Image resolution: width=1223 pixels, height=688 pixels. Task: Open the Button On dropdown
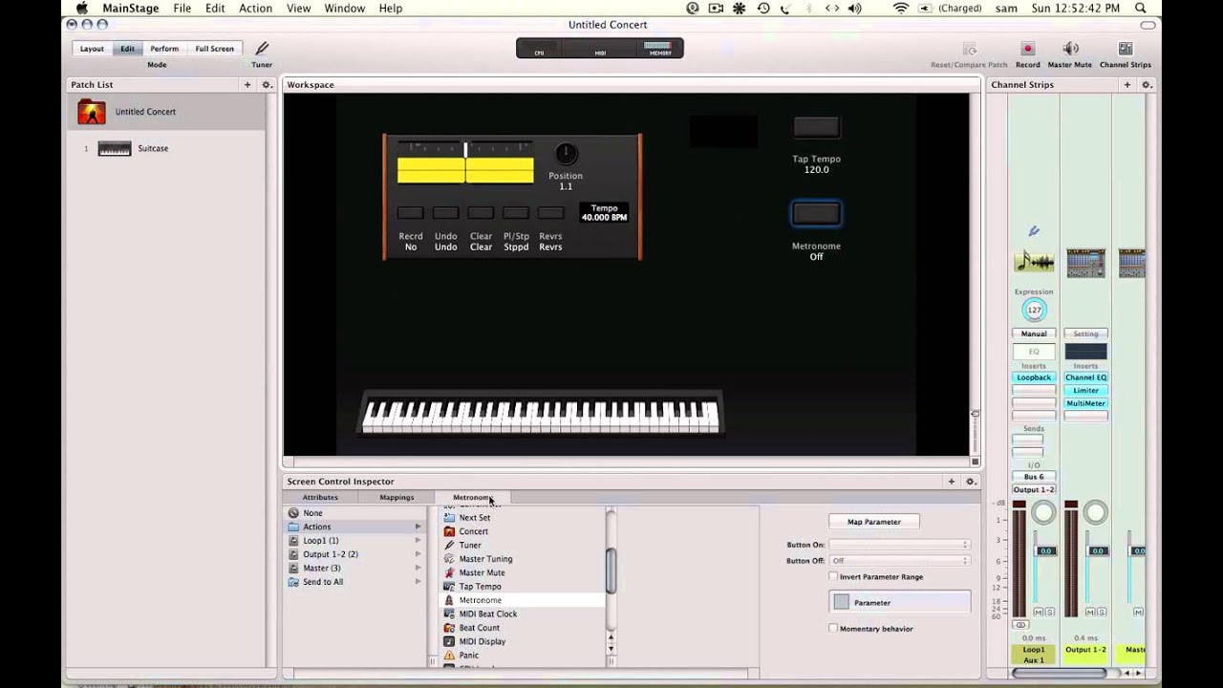point(899,545)
